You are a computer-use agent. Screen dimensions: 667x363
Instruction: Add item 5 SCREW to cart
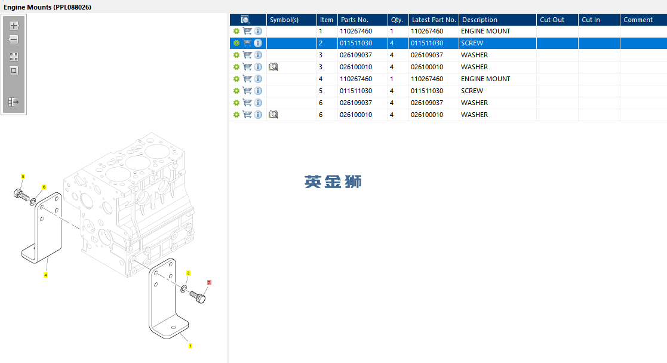click(x=247, y=91)
